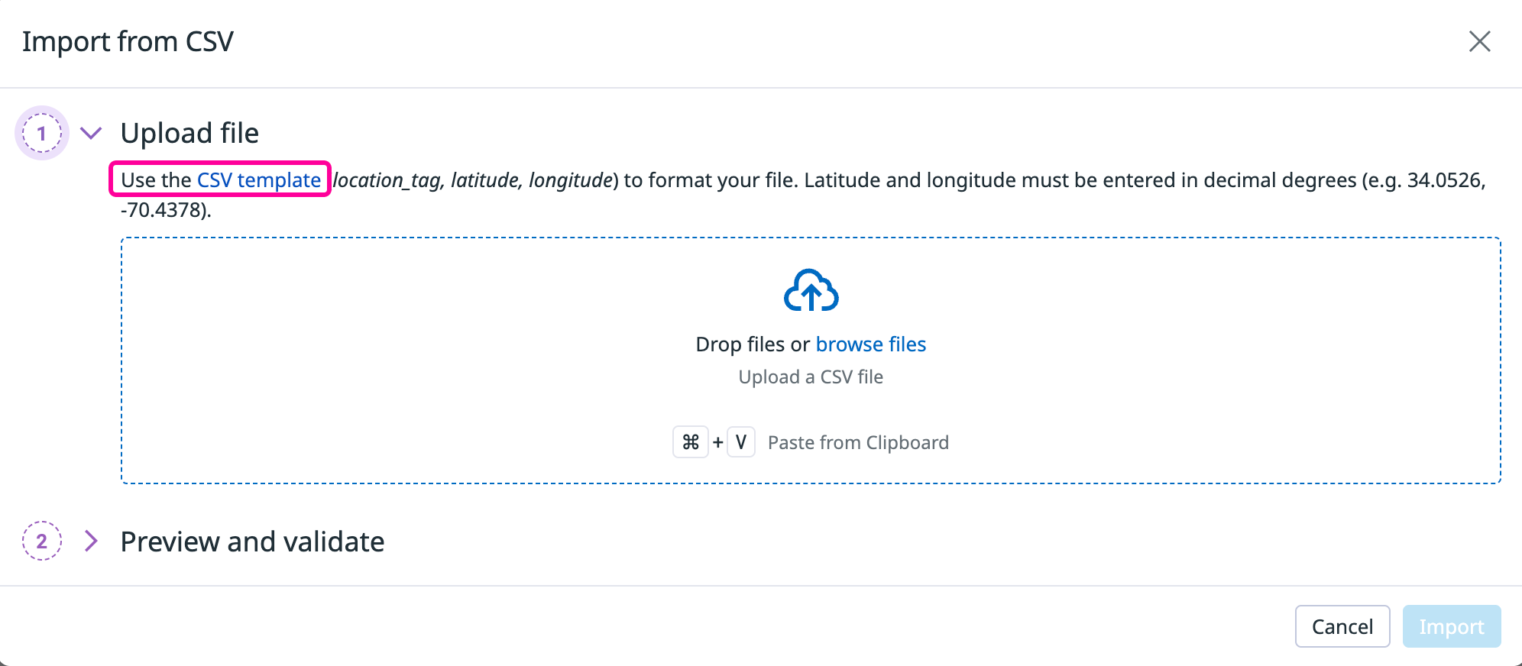The image size is (1522, 666).
Task: Click the Import from CSV dialog title
Action: coord(128,42)
